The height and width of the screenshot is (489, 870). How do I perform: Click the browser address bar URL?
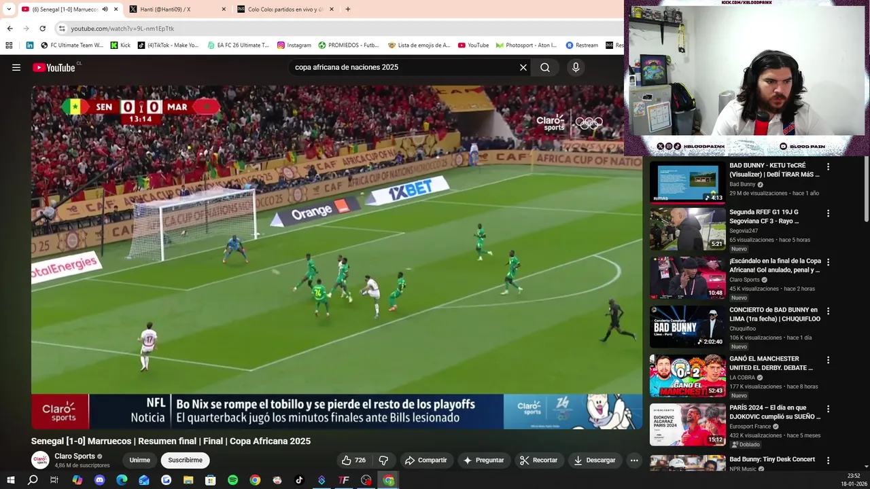122,29
